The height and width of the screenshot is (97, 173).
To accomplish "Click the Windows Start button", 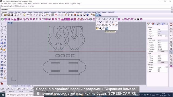I will pyautogui.click(x=2, y=95).
